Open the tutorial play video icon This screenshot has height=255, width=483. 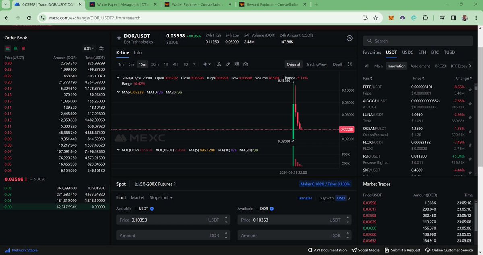click(x=349, y=38)
